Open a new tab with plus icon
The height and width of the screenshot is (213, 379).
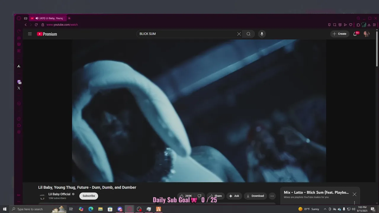coord(69,18)
